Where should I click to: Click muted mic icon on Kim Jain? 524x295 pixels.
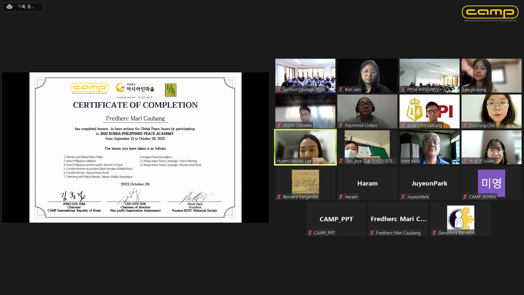(x=341, y=90)
